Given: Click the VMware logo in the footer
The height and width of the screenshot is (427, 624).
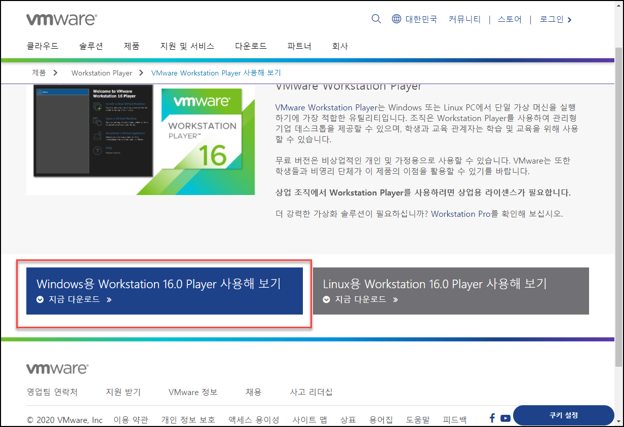Looking at the screenshot, I should 57,368.
